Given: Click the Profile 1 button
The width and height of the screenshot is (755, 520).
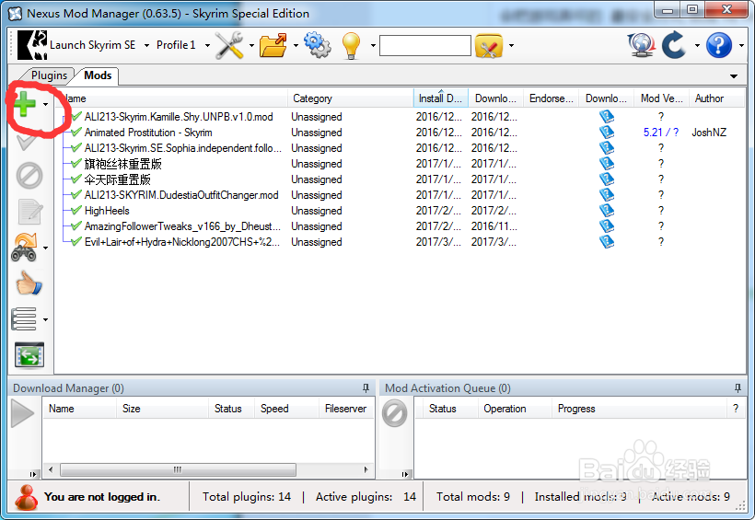Looking at the screenshot, I should [x=176, y=45].
